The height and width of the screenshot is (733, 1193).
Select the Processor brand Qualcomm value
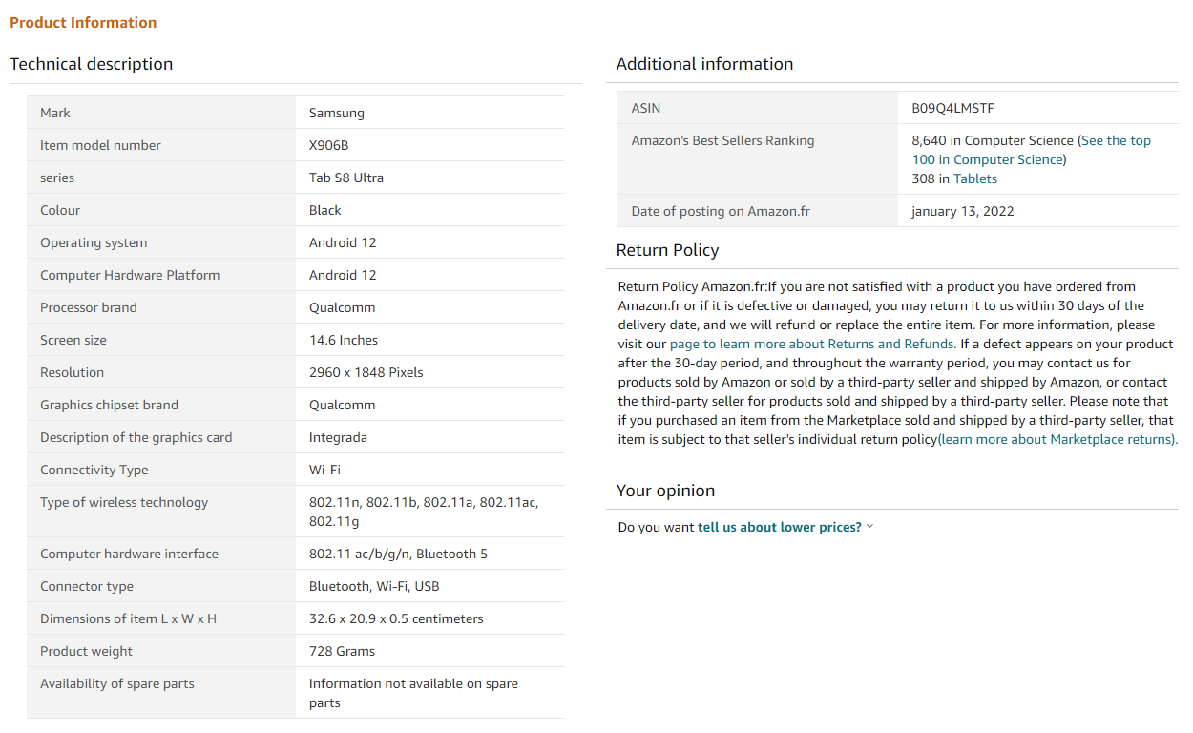click(343, 307)
